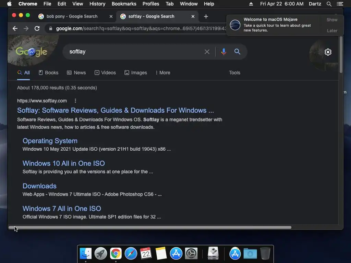The height and width of the screenshot is (263, 351).
Task: Click the vertical page scrollbar thumb
Action: [341, 54]
